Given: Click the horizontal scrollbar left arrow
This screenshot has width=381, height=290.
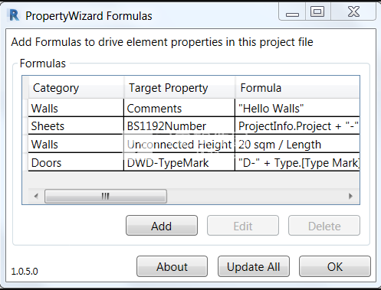Looking at the screenshot, I should pos(36,196).
